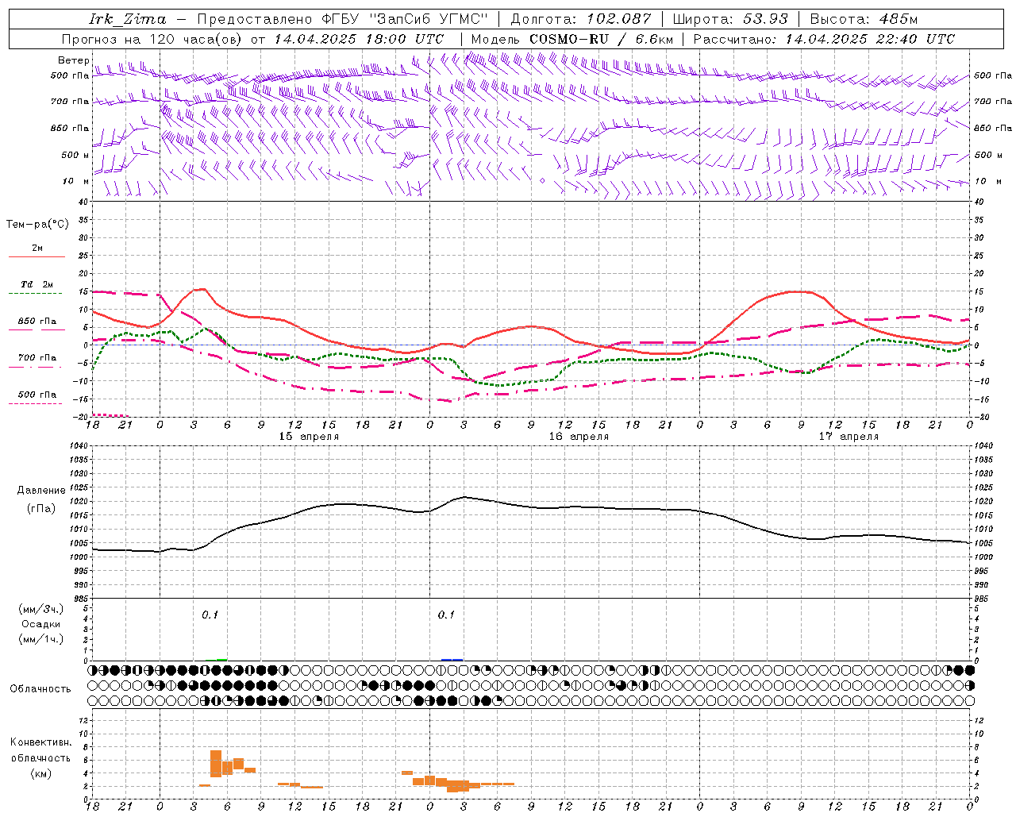Screen dimensions: 1016x813
Task: Click the '15 апреля' date label
Action: (x=309, y=437)
